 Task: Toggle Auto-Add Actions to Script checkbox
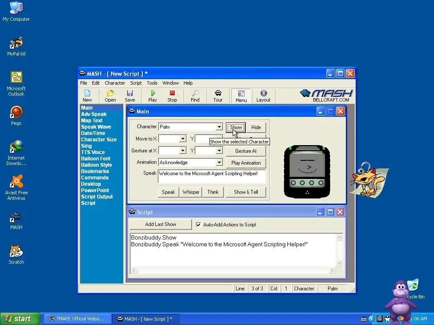click(198, 225)
